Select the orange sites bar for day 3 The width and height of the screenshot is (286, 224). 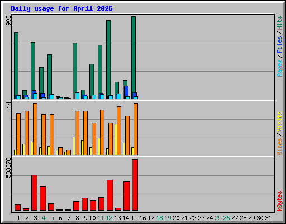click(x=35, y=129)
